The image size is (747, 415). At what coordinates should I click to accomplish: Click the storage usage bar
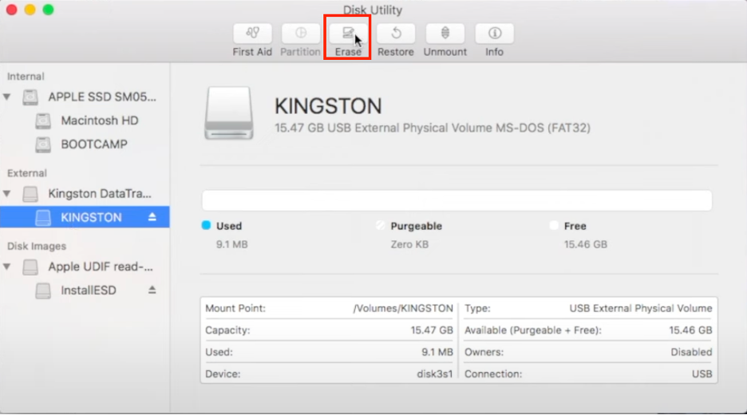point(457,200)
